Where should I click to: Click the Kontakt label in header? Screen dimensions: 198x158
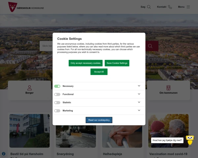[161, 7]
